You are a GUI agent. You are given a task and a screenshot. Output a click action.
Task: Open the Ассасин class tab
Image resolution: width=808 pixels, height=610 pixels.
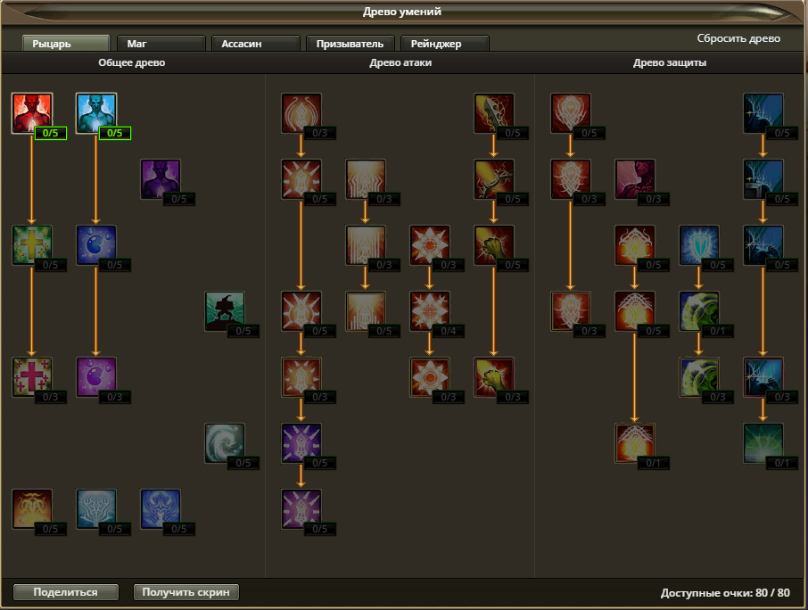click(x=255, y=44)
